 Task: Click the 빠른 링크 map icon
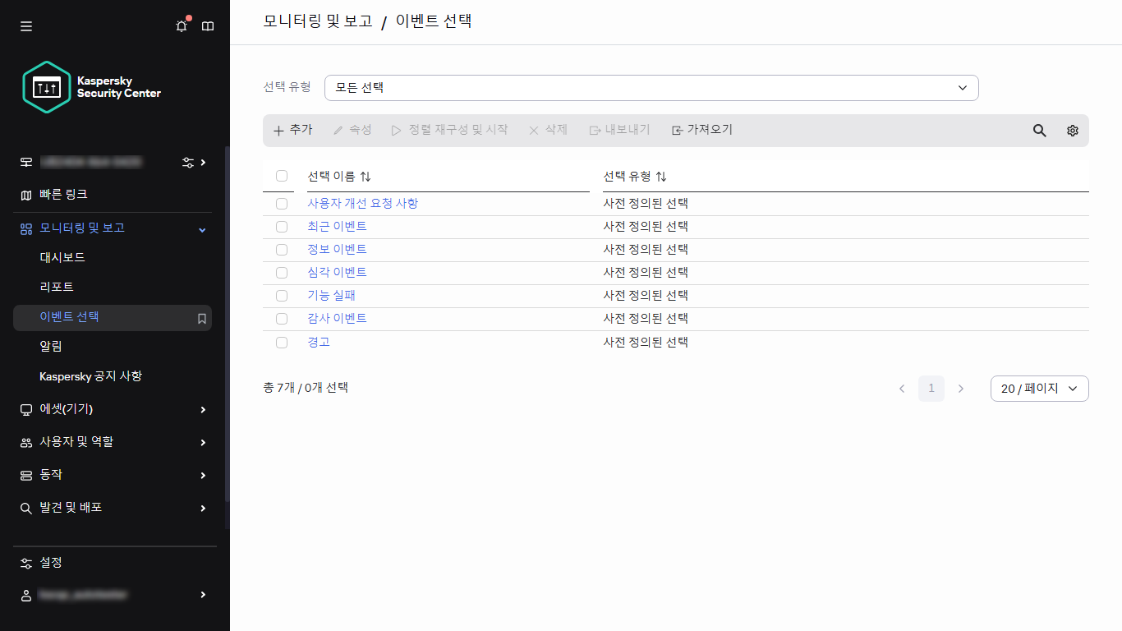pos(26,195)
